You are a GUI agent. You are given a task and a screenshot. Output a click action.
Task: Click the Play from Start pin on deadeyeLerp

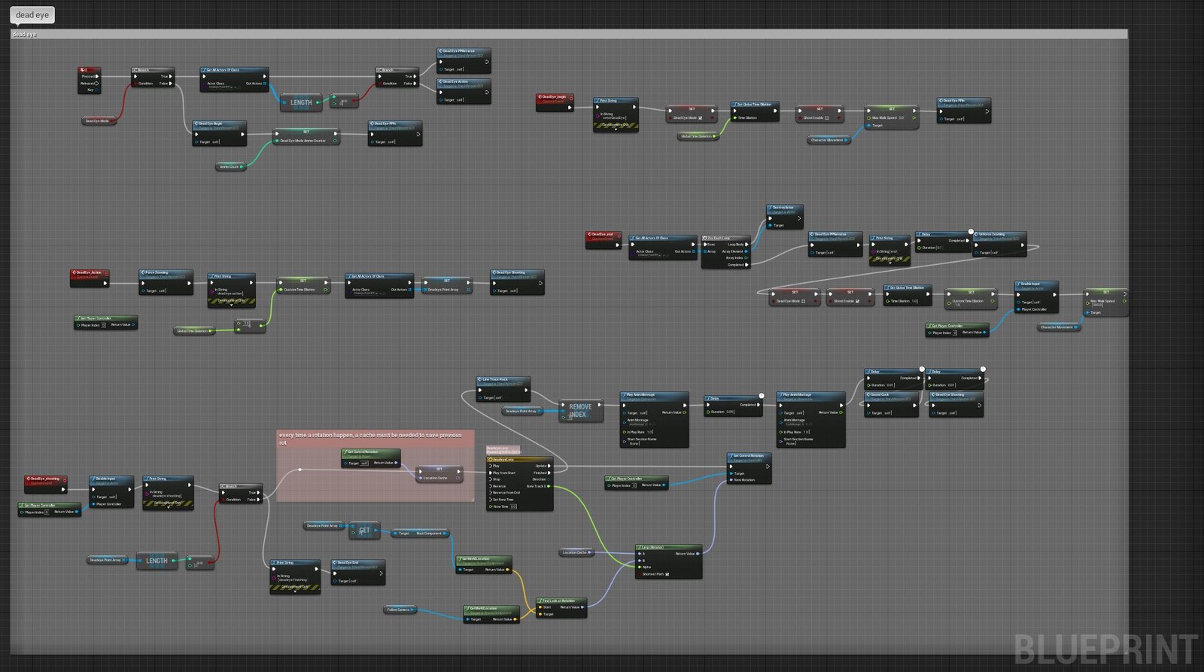(x=491, y=473)
